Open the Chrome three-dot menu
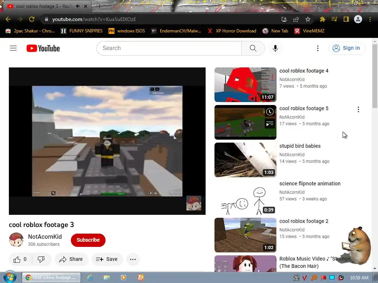 pos(370,19)
